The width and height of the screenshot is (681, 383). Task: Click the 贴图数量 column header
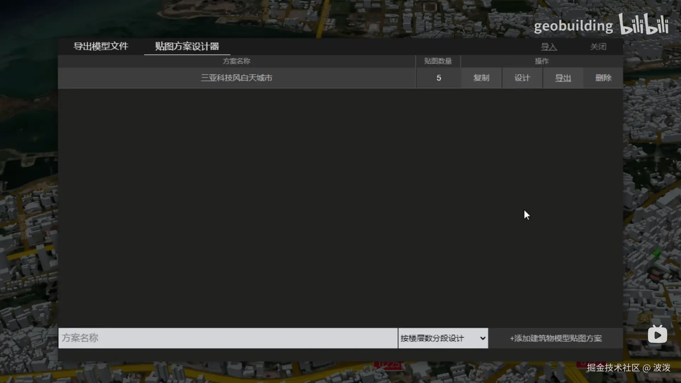pyautogui.click(x=438, y=61)
